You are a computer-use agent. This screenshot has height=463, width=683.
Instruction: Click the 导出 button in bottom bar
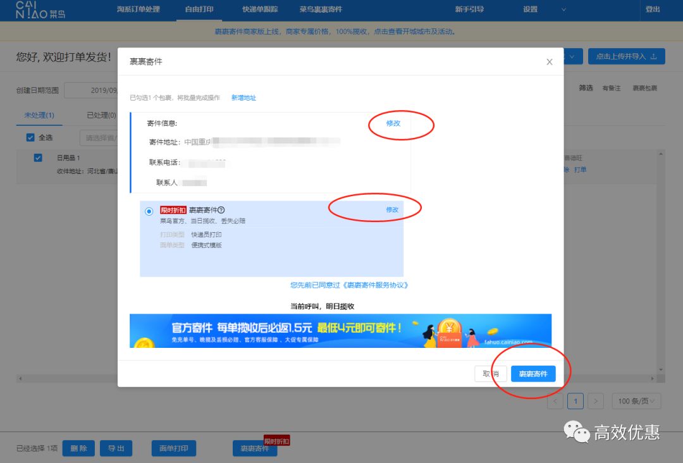[x=116, y=448]
